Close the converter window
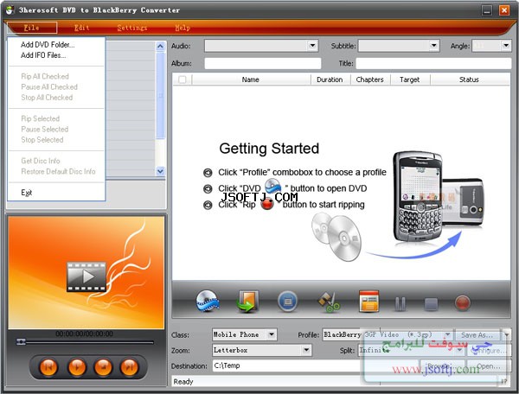 (x=504, y=10)
